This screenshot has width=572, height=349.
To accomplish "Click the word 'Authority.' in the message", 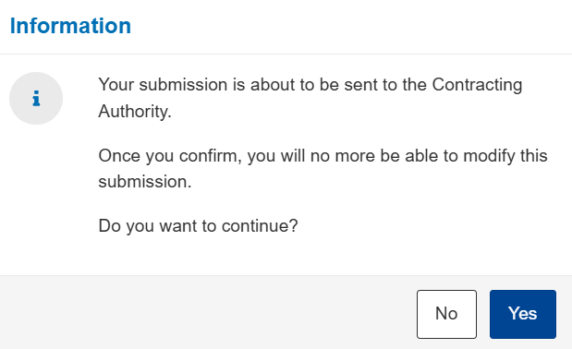I will click(x=135, y=111).
